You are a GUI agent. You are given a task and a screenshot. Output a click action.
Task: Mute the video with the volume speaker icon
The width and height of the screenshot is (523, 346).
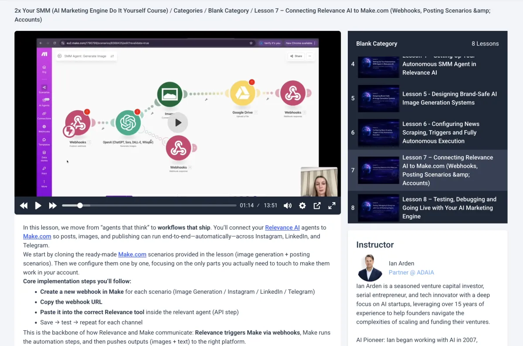tap(288, 206)
